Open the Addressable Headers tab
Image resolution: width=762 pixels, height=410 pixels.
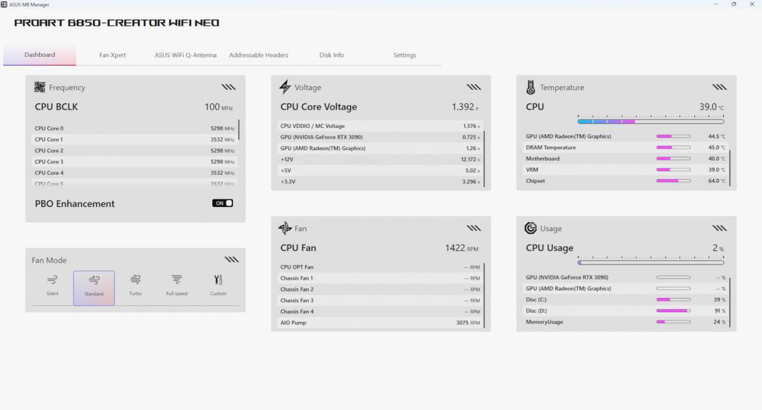(x=259, y=55)
